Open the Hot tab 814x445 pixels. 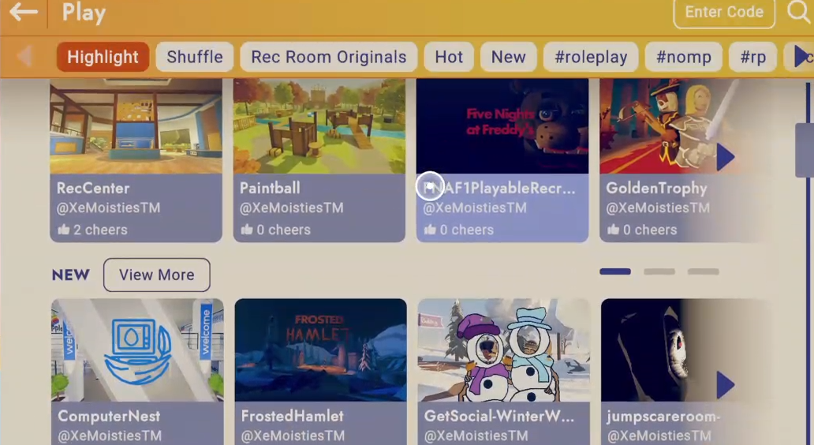tap(449, 57)
